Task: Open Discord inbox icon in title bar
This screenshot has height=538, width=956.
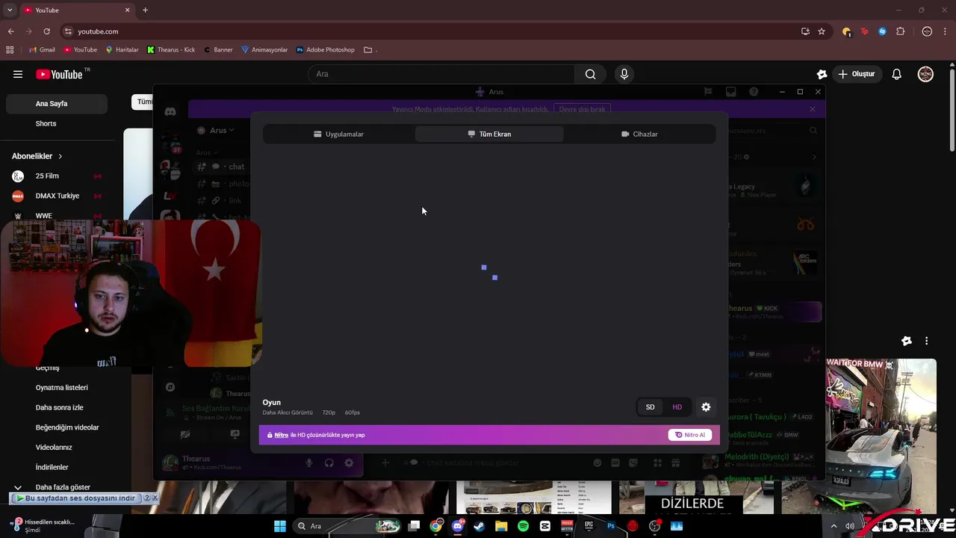Action: [731, 92]
